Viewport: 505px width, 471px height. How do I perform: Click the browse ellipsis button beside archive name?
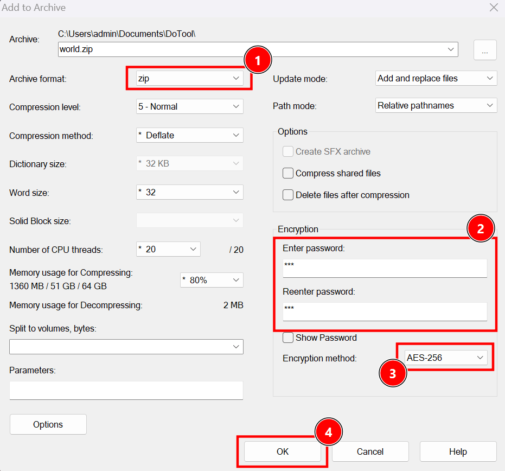click(x=485, y=50)
